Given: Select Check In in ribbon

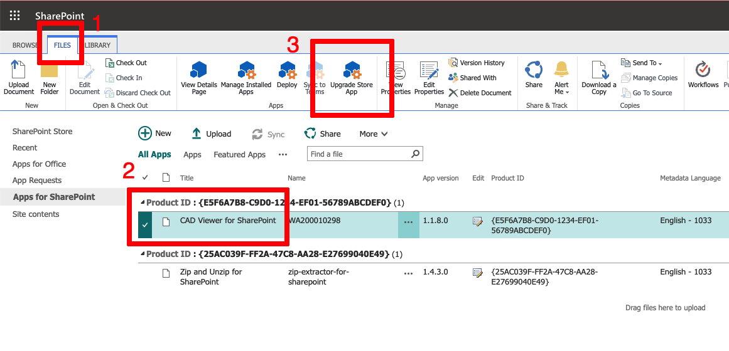Looking at the screenshot, I should click(124, 78).
